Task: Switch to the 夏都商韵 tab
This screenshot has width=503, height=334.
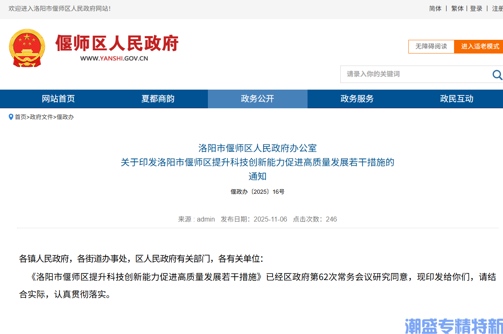Action: point(157,99)
